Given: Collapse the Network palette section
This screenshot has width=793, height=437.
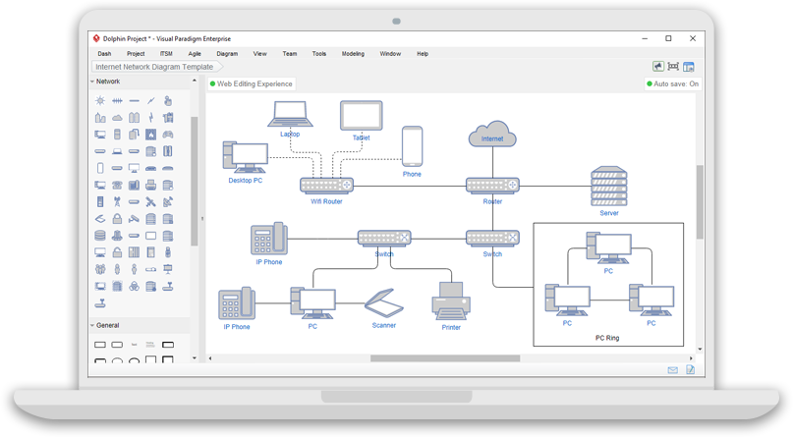Looking at the screenshot, I should [x=92, y=82].
